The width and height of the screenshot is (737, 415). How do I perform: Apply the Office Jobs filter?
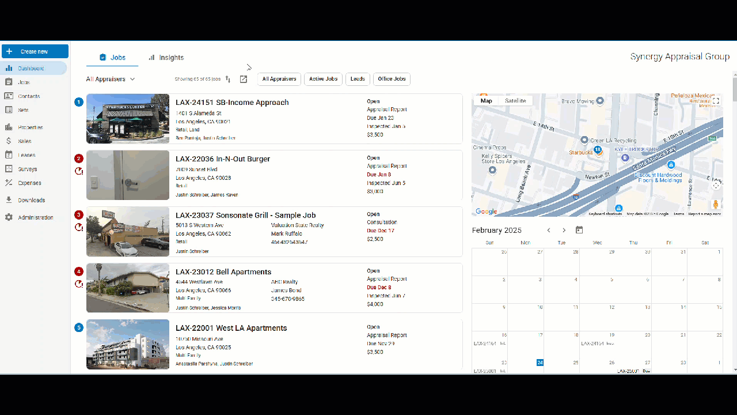pos(392,79)
